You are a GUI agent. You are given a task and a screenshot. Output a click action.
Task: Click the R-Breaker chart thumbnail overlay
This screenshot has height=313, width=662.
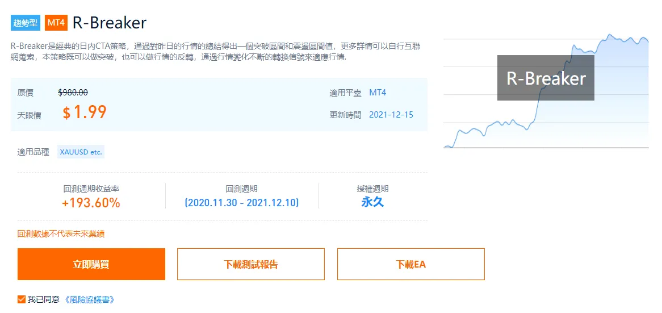(546, 78)
